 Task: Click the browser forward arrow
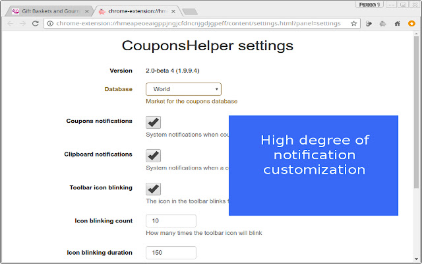[22, 24]
